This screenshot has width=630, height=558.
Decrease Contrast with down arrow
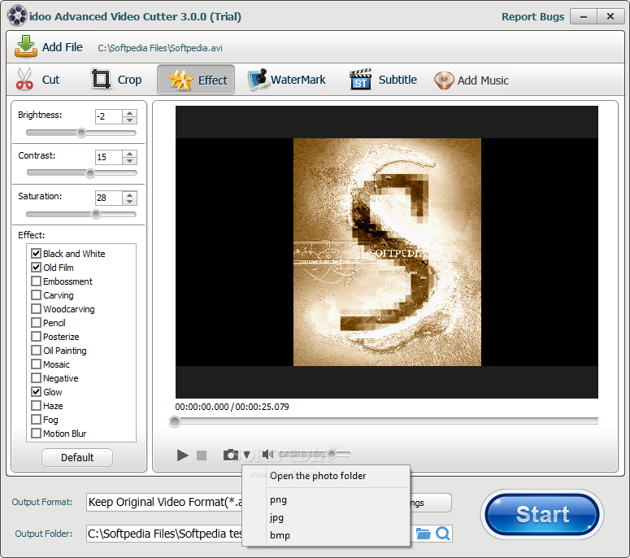point(129,161)
